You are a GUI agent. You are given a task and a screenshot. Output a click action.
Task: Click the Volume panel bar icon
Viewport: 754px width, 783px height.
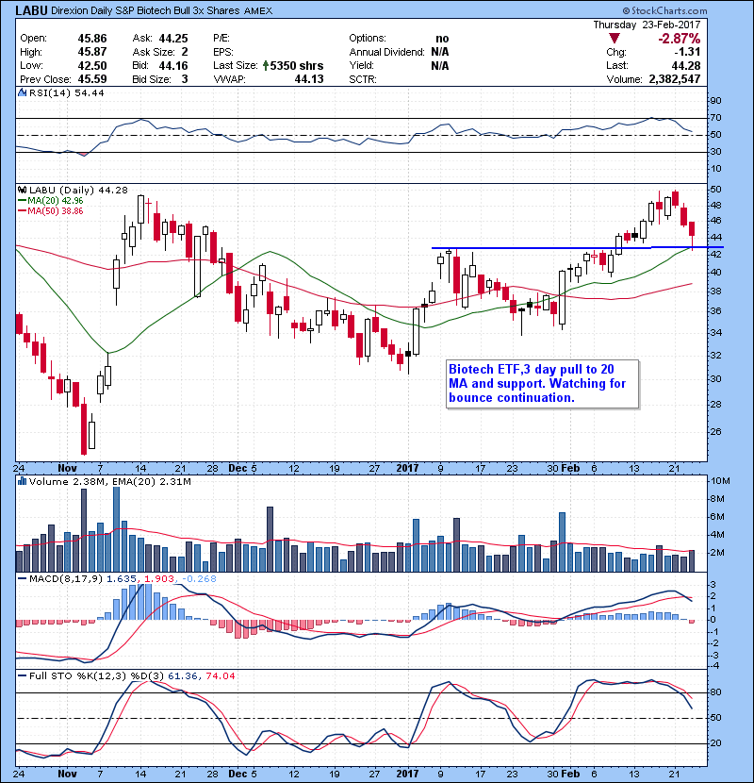tap(22, 481)
